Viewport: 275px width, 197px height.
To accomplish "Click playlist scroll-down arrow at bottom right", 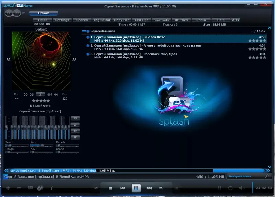I will click(269, 167).
